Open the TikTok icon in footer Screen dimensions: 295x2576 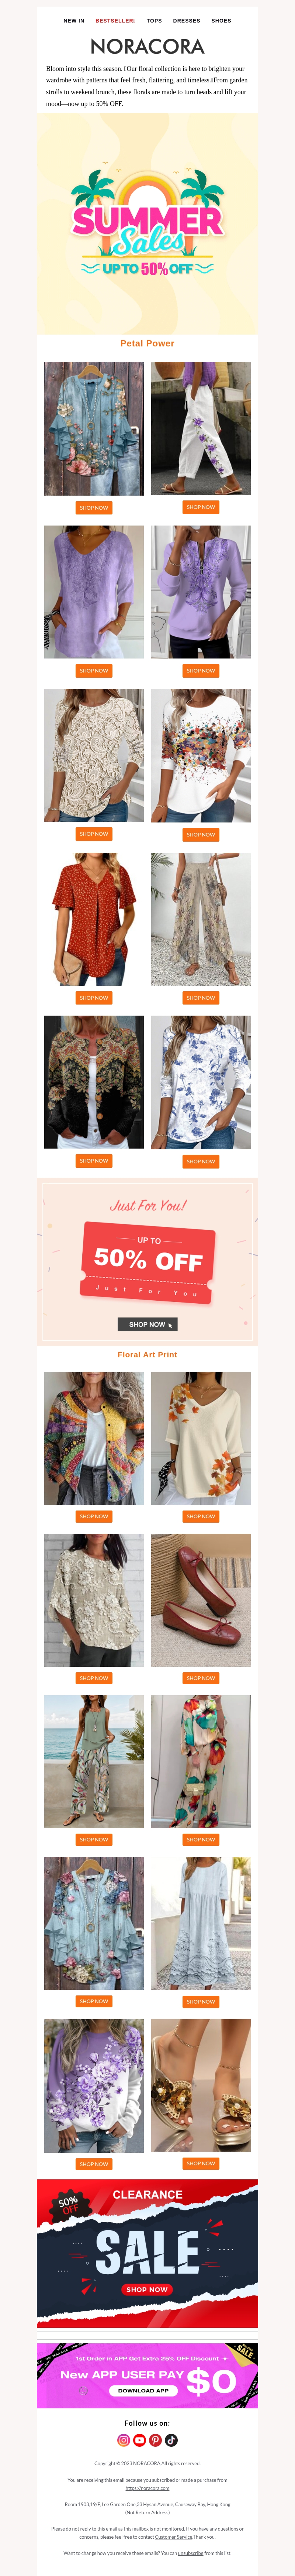click(171, 2440)
